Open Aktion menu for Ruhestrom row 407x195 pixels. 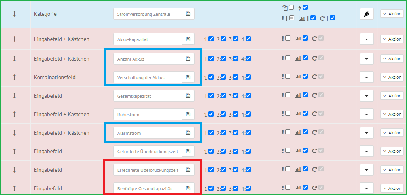392,114
